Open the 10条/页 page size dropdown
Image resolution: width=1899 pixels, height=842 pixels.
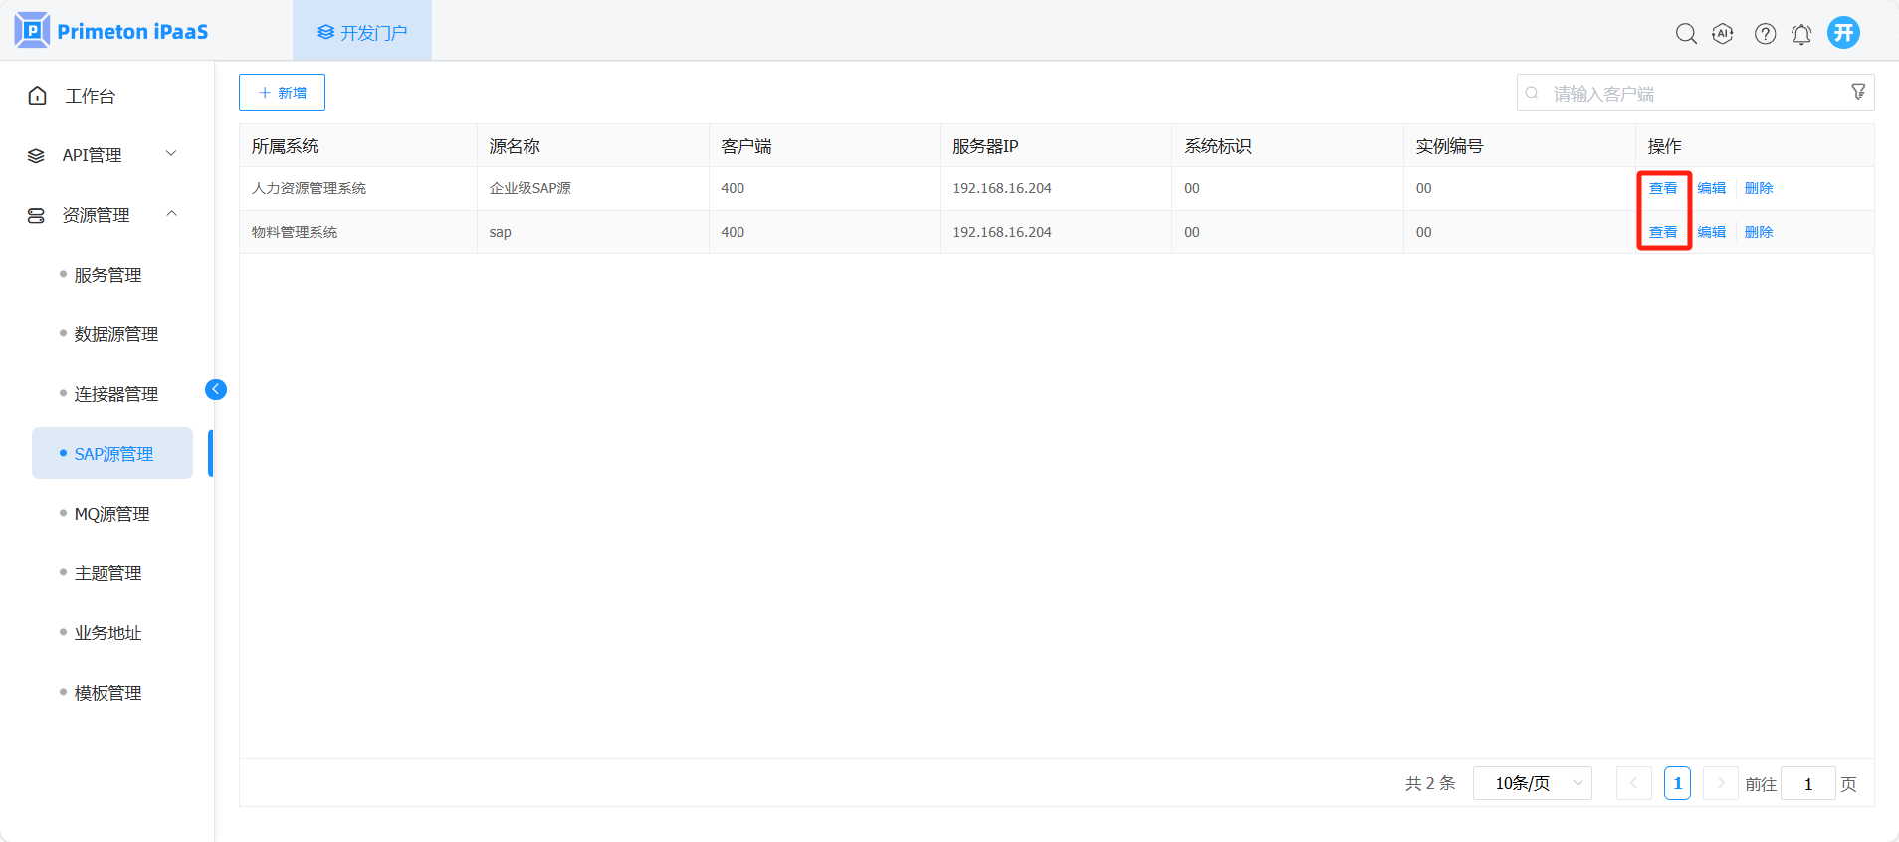point(1533,783)
